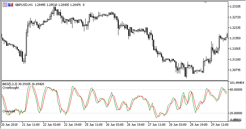Click the GBPUSD,H1 chart title

[24, 5]
